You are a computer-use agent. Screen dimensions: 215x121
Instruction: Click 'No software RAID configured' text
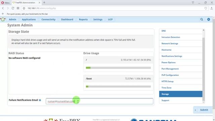pos(25,58)
